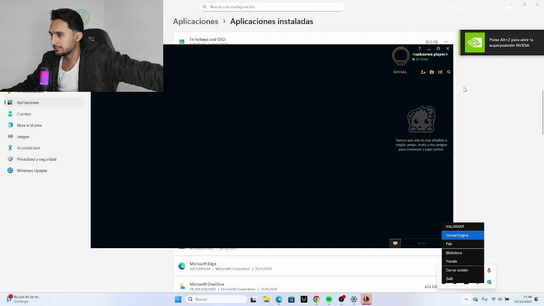
Task: Choose Cerrar sesión in the context menu
Action: click(463, 270)
